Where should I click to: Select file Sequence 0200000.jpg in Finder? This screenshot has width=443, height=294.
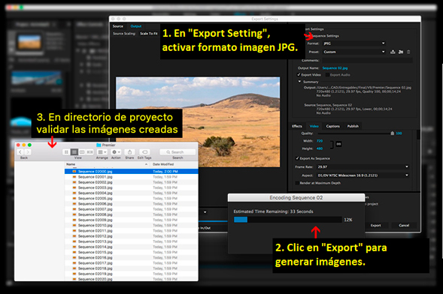[132, 171]
